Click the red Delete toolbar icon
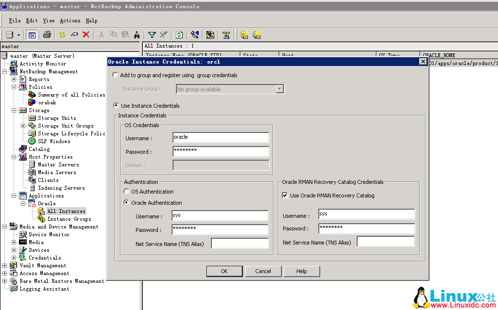Image resolution: width=498 pixels, height=310 pixels. pos(86,34)
